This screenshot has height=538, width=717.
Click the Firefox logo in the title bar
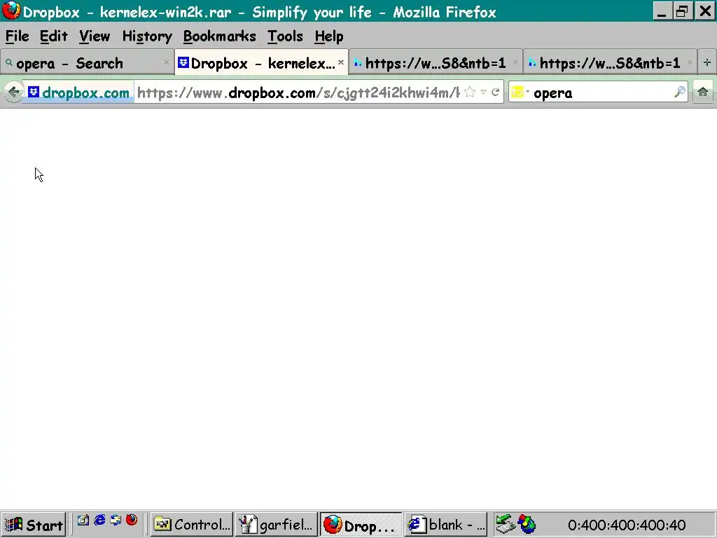point(11,11)
